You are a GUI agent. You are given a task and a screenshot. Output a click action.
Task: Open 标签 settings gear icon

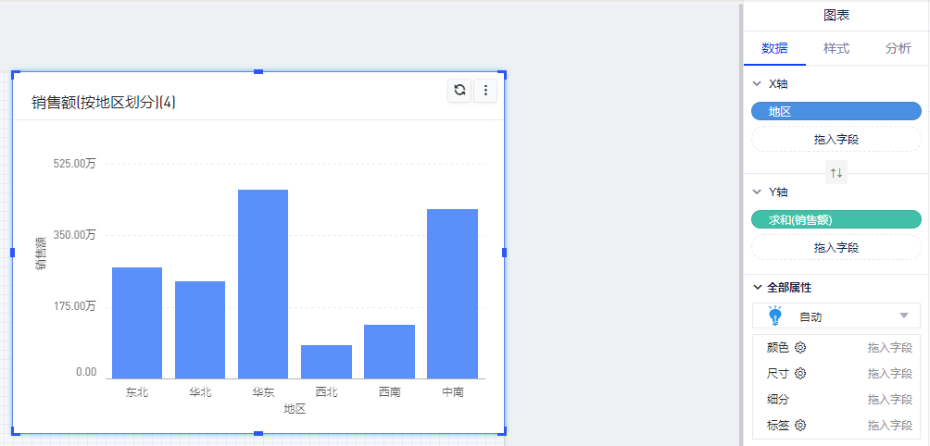point(800,426)
